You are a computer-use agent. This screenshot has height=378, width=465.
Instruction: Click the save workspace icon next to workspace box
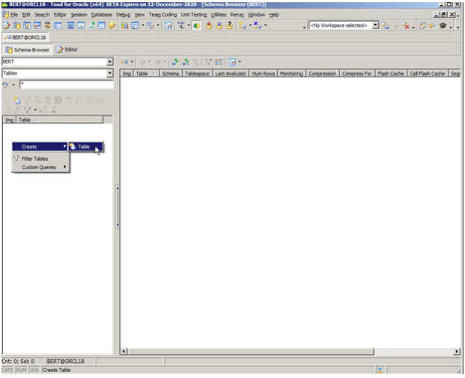click(x=385, y=25)
